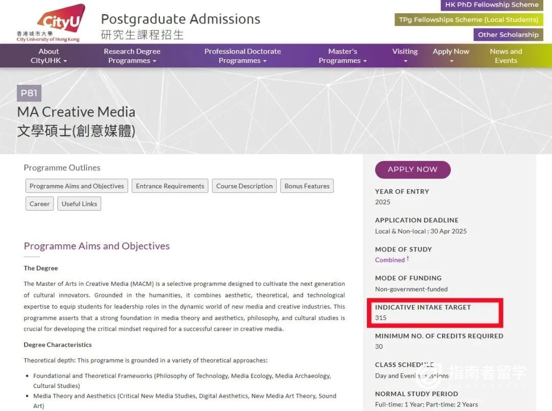Image resolution: width=552 pixels, height=411 pixels.
Task: Expand the Master's Programmes menu
Action: click(x=342, y=56)
